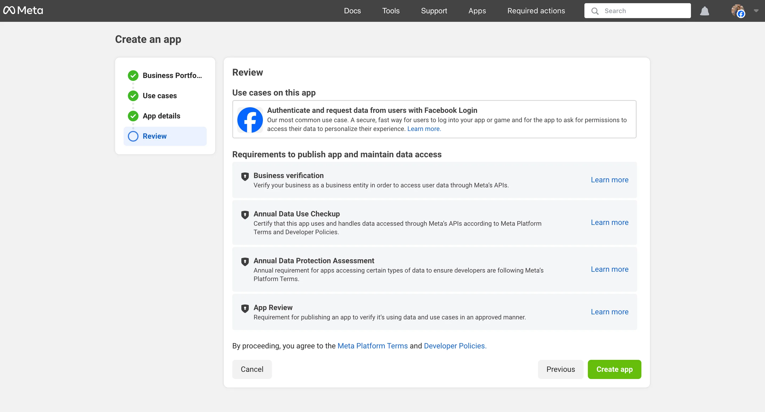
Task: Open the Tools menu
Action: [x=391, y=11]
